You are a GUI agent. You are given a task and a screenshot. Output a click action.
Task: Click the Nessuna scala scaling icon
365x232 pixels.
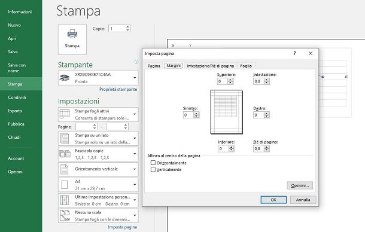[x=65, y=215]
